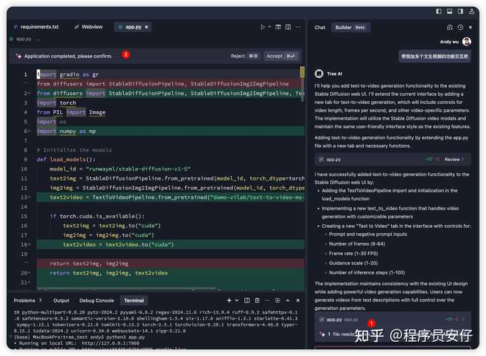Open the Debug Console tab
Viewport: 486px width, 356px height.
97,300
